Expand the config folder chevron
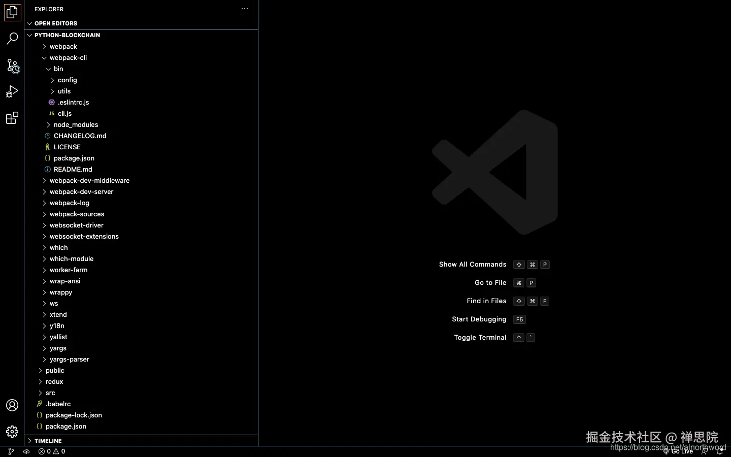The height and width of the screenshot is (457, 731). click(x=52, y=80)
